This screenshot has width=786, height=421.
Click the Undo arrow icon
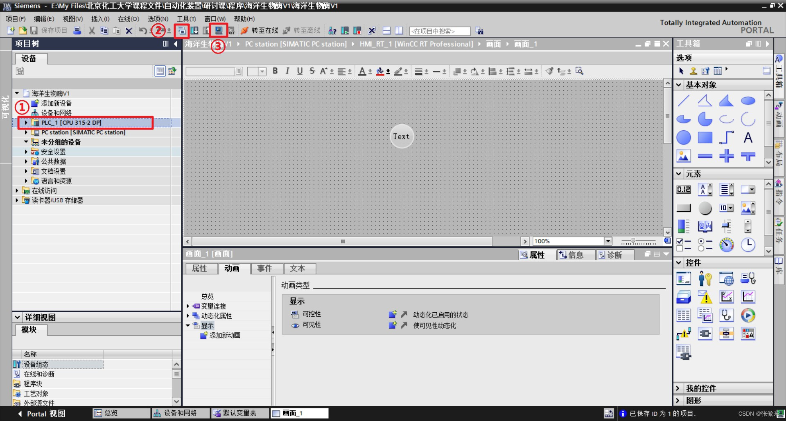[x=142, y=31]
